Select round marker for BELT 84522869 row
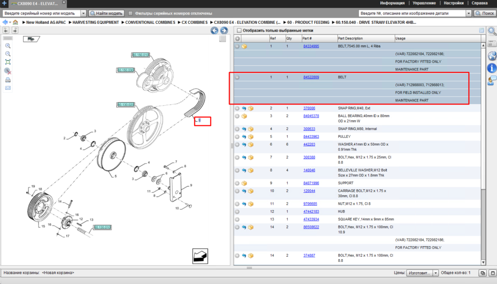497x284 pixels. point(237,77)
